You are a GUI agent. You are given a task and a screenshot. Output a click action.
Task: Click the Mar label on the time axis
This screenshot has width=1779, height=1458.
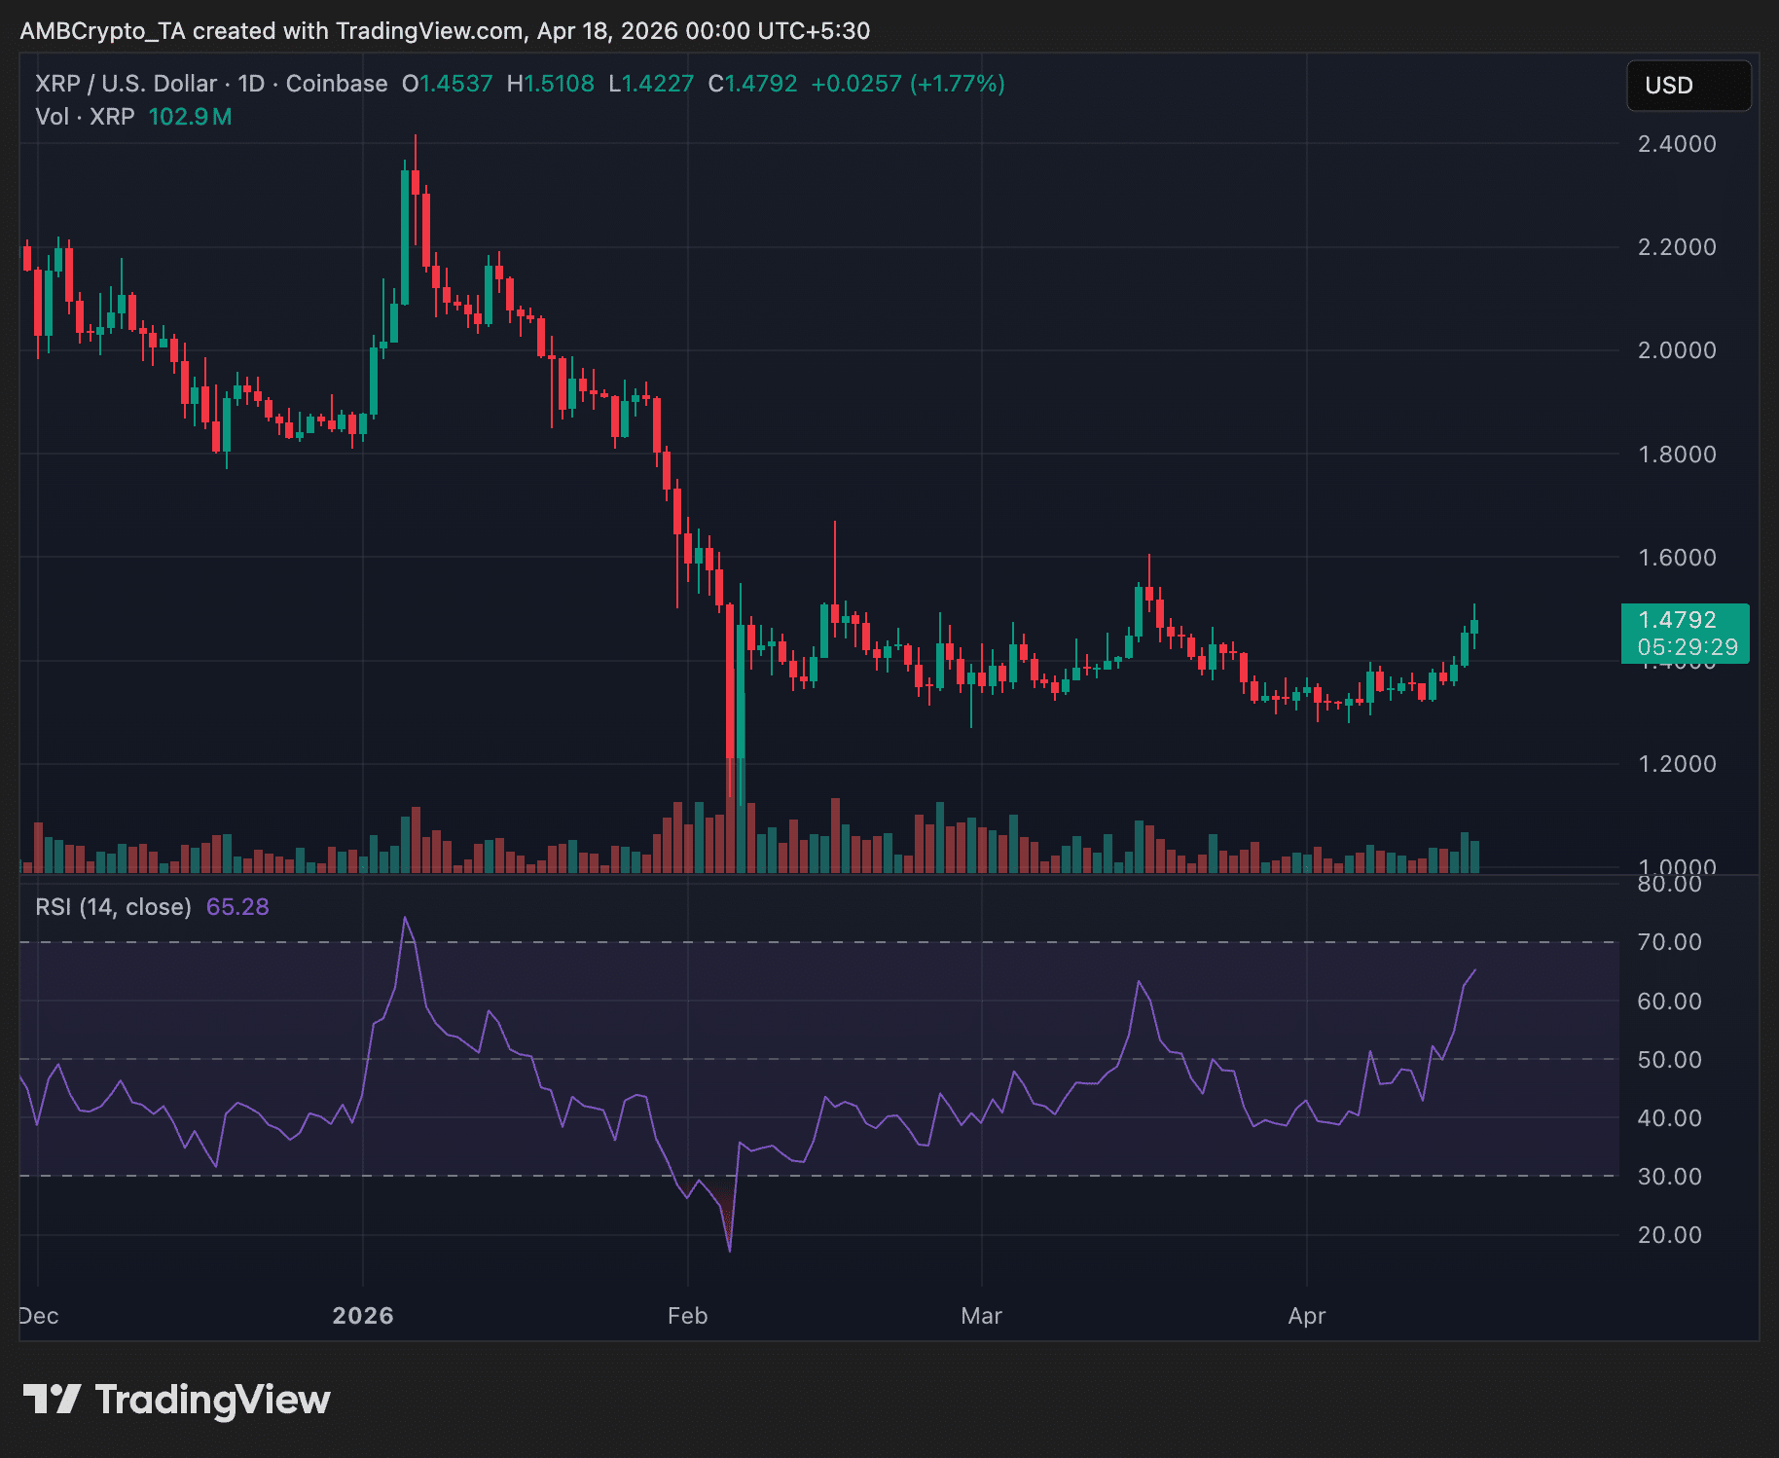[x=982, y=1315]
